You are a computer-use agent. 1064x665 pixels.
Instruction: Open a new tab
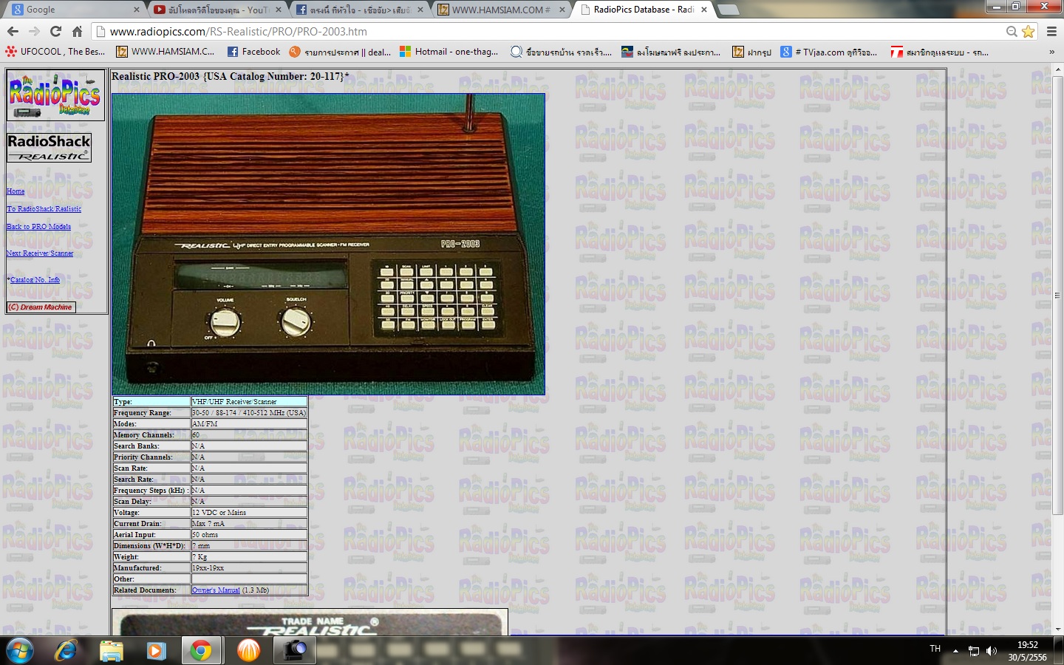(728, 10)
